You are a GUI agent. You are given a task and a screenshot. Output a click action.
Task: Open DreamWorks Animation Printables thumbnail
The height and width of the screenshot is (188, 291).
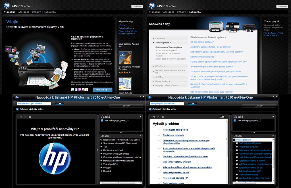coord(125,58)
